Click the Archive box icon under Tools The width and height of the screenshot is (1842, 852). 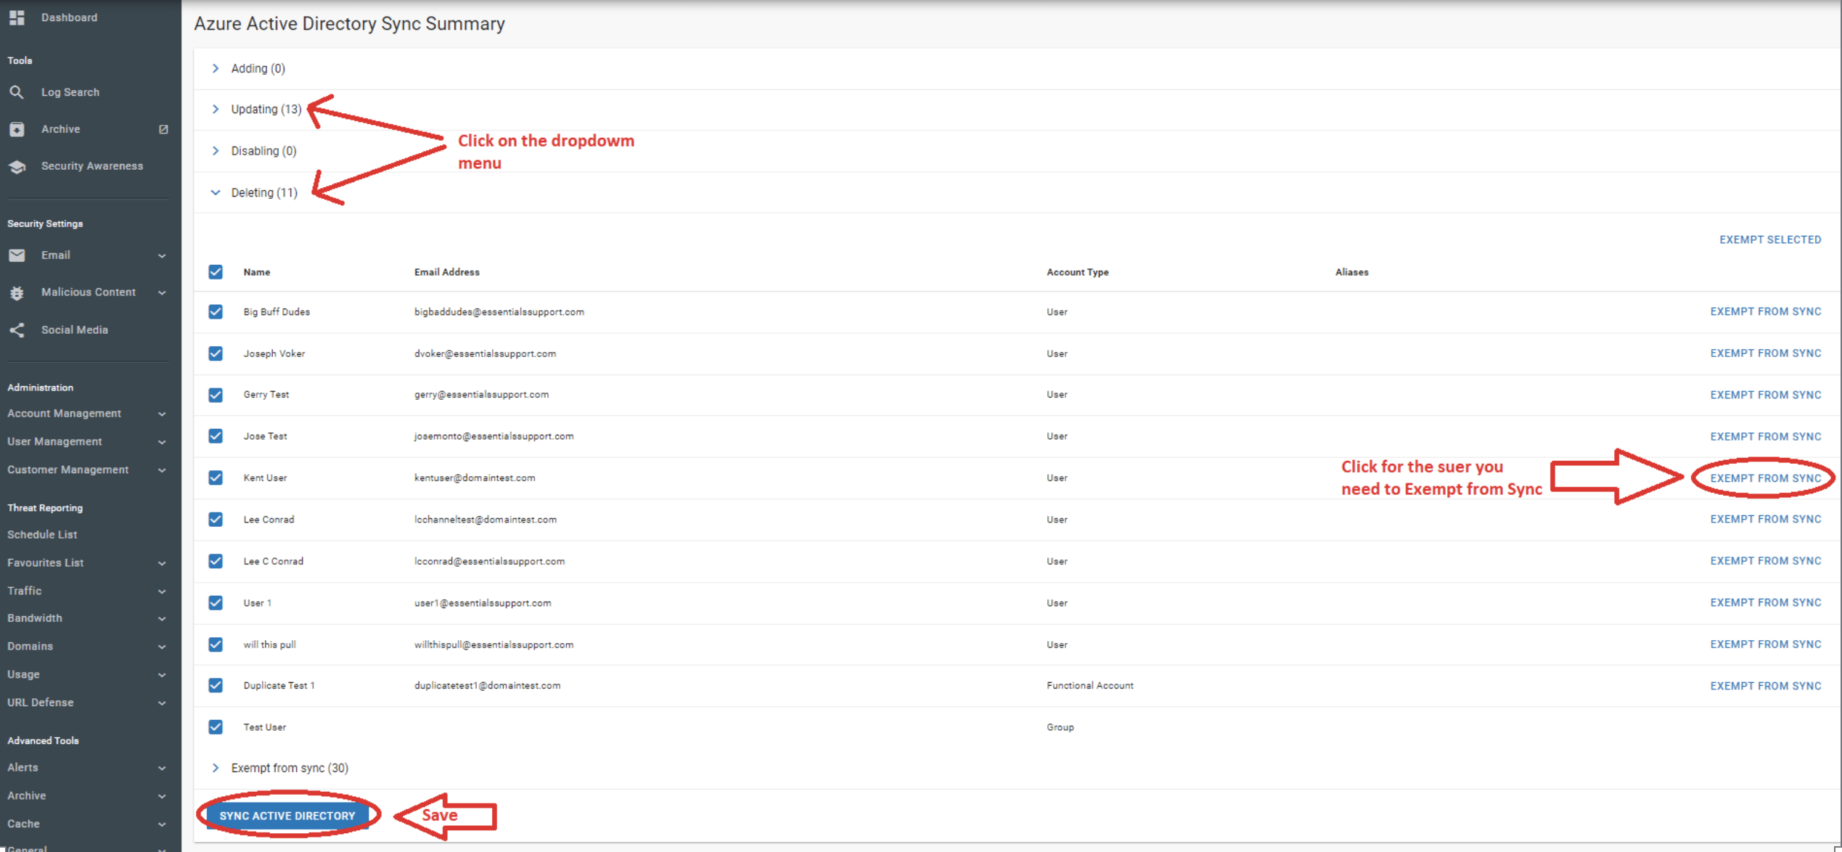17,129
